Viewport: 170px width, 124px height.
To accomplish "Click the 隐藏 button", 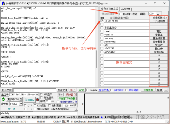I will coord(159,90).
